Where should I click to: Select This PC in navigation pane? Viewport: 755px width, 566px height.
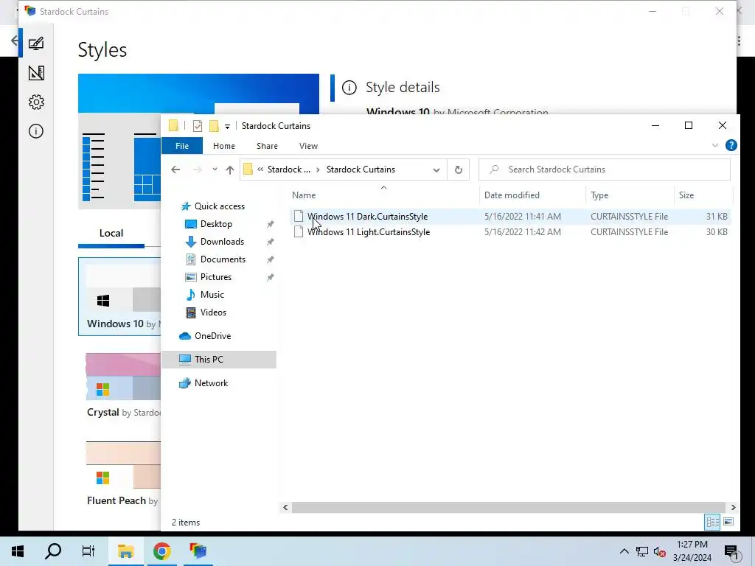tap(219, 360)
